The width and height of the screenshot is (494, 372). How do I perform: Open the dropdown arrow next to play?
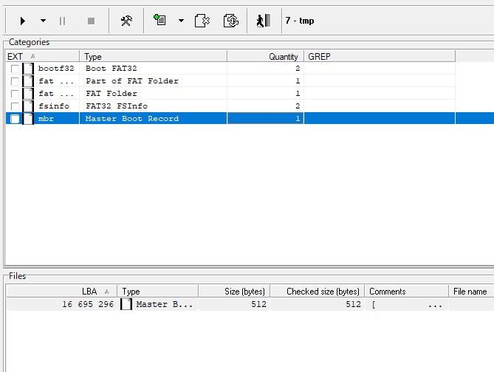click(43, 21)
